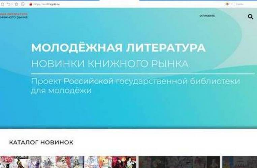This screenshot has width=257, height=168.
Task: Open the first book collage thumbnail
Action: (42, 162)
